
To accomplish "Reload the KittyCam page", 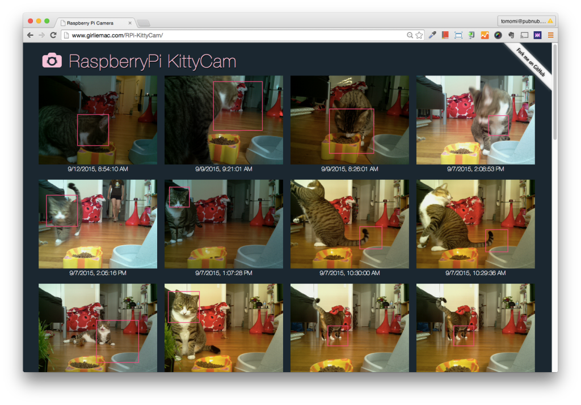I will 53,35.
